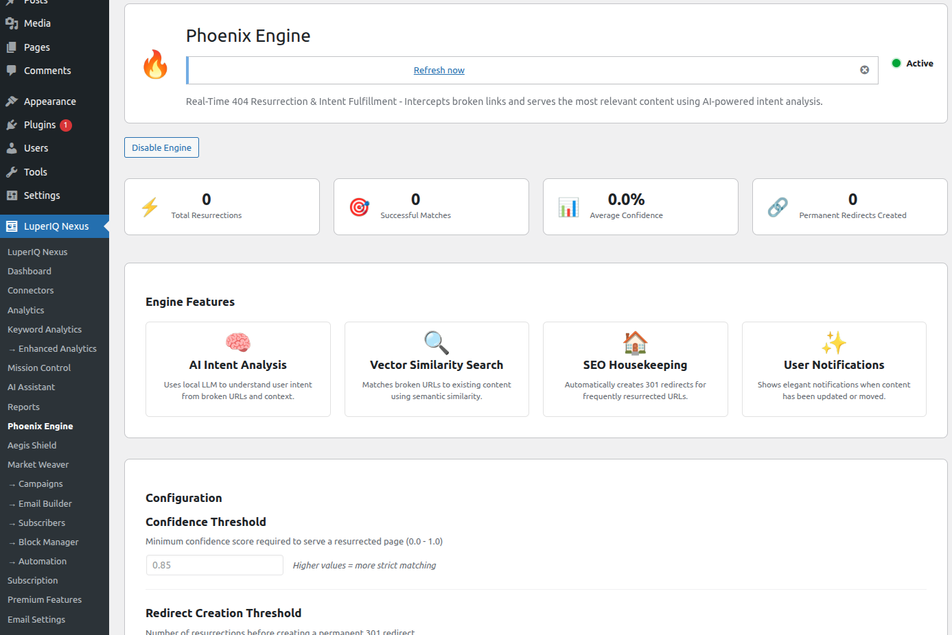Click the magnifier Vector Similarity Search icon
Image resolution: width=952 pixels, height=635 pixels.
tap(437, 342)
